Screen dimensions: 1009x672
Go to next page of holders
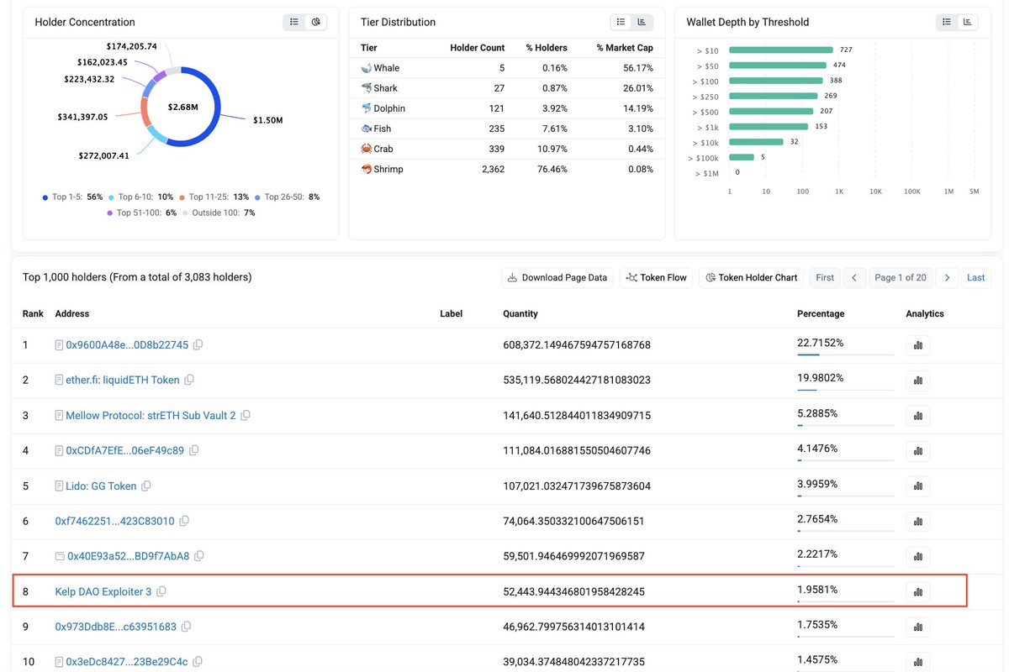947,278
